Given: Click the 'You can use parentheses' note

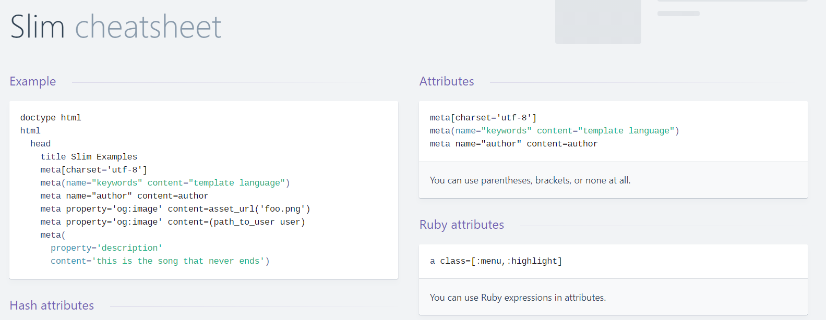Looking at the screenshot, I should click(x=530, y=180).
